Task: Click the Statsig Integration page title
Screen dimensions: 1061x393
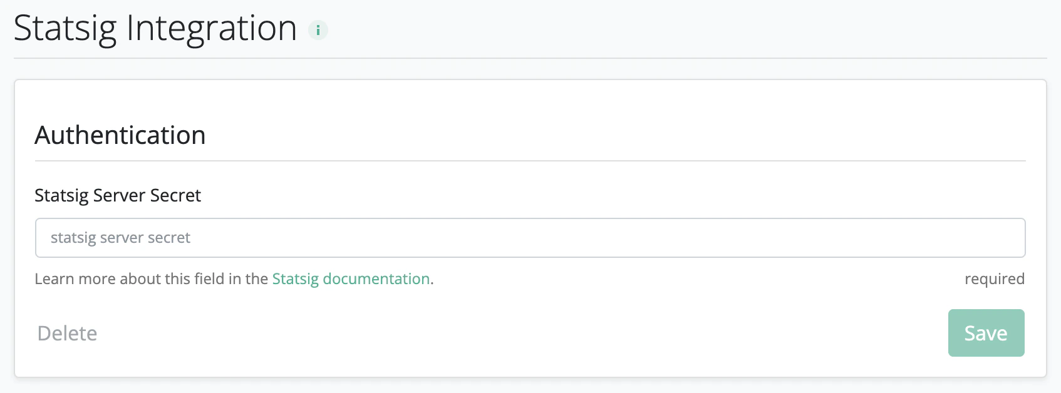Action: [x=155, y=28]
